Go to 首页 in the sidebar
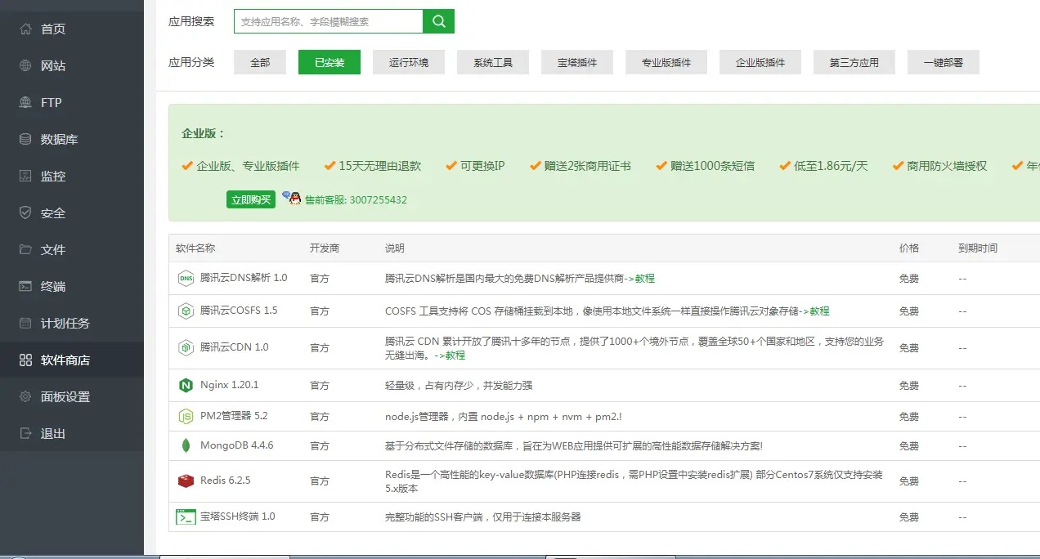 [72, 29]
